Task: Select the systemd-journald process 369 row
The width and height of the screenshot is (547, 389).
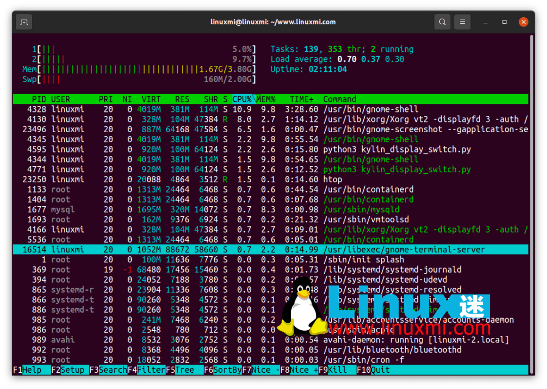Action: (x=270, y=269)
